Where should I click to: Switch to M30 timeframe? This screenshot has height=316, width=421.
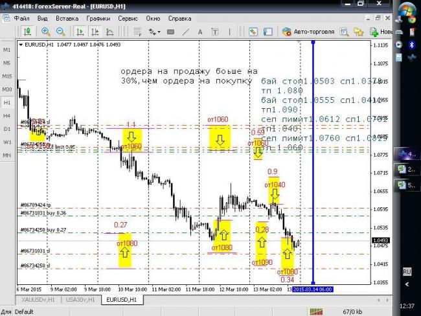(6, 89)
